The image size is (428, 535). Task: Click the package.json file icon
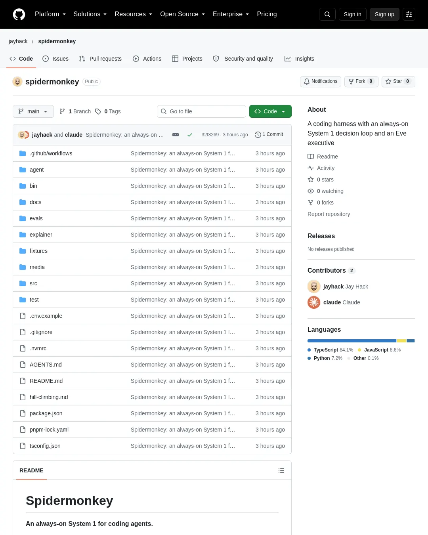(23, 413)
